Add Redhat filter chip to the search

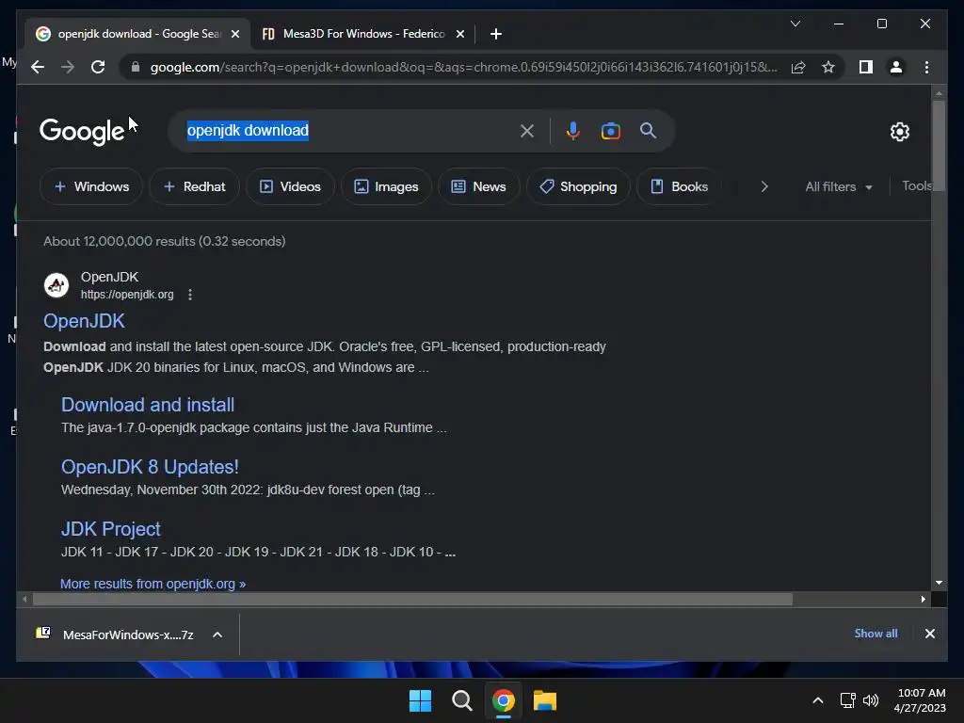(x=194, y=186)
